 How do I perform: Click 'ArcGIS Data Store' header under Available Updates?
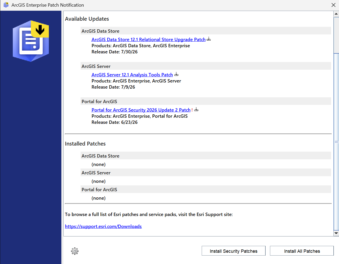click(206, 31)
